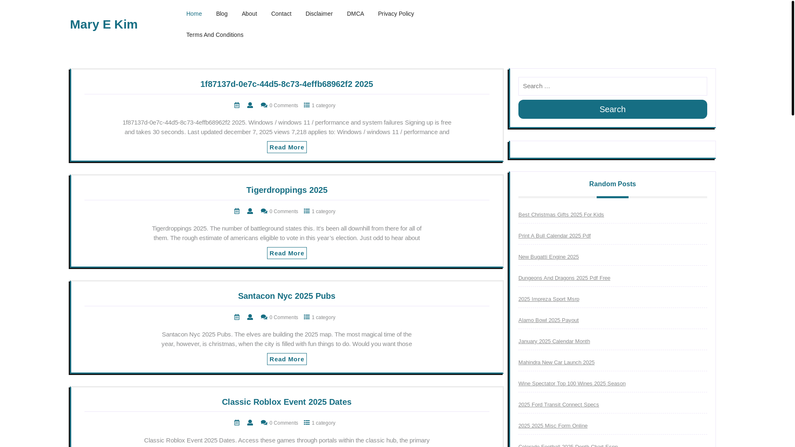The width and height of the screenshot is (795, 447).
Task: Click the Random Posts heading
Action: (x=612, y=184)
